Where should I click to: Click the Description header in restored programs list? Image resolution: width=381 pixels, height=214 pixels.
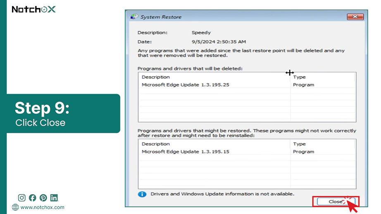point(156,144)
